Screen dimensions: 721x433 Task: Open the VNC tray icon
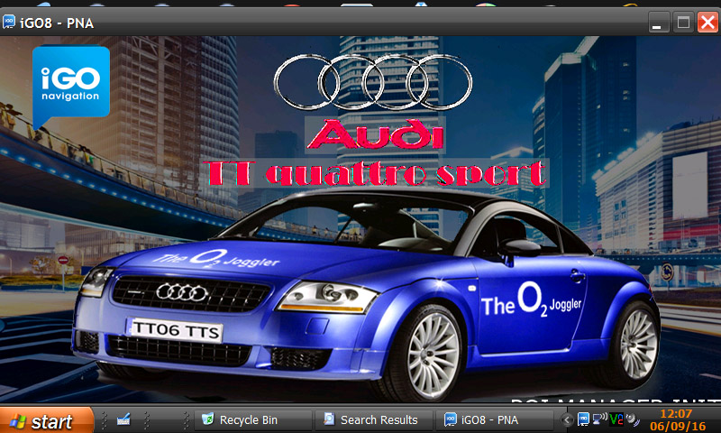coord(616,419)
